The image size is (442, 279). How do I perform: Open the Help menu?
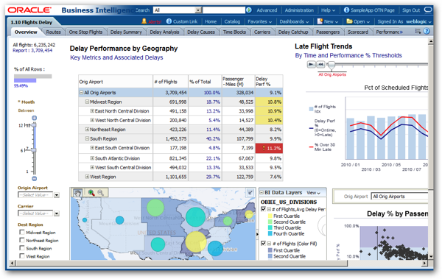tap(328, 10)
